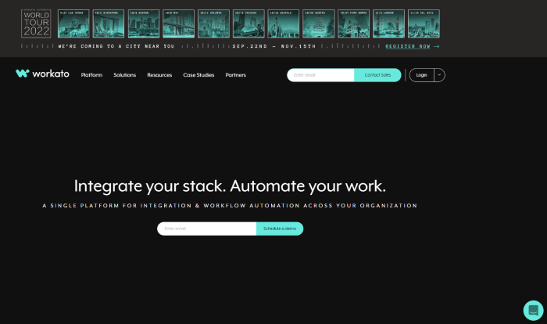Follow the Register Now link
Screen dimensions: 547x324
[408, 46]
